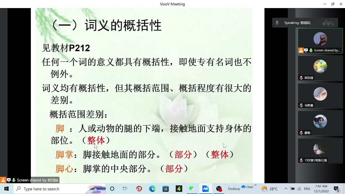
Task: Click the slide text '见教材P212'
Action: point(66,48)
